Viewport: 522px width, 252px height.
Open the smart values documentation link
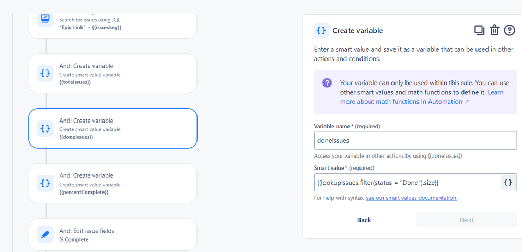click(x=411, y=198)
